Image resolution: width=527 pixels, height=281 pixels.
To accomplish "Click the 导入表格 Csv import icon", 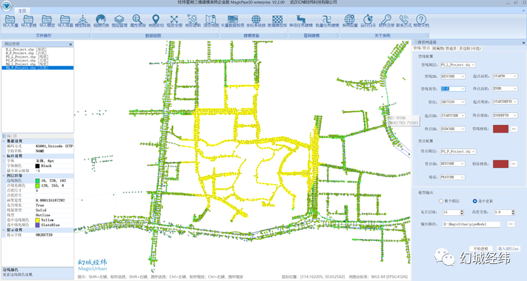I will (29, 21).
